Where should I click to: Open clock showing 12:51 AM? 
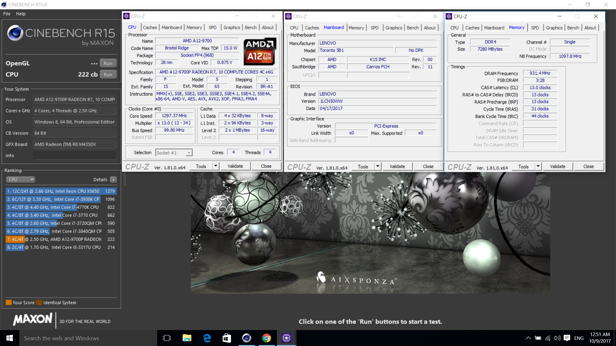tap(600, 338)
